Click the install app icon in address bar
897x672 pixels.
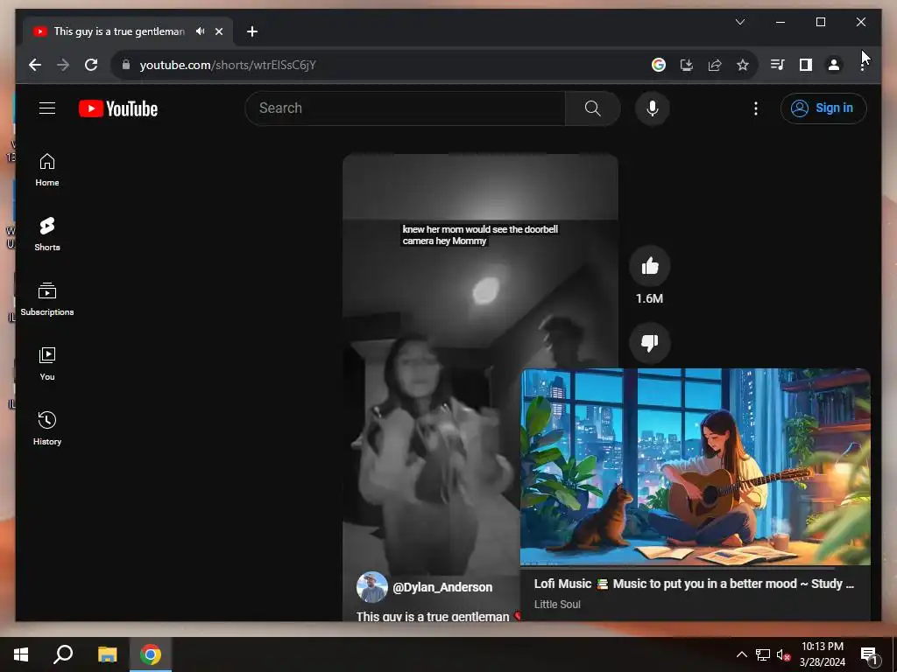pyautogui.click(x=687, y=65)
